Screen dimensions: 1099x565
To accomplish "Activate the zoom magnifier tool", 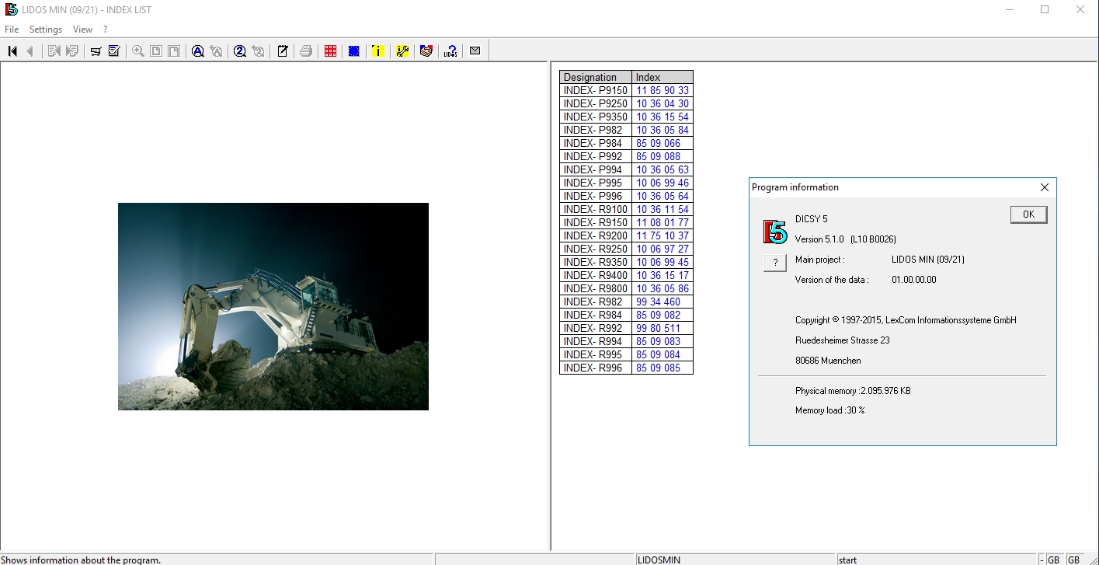I will [x=137, y=51].
